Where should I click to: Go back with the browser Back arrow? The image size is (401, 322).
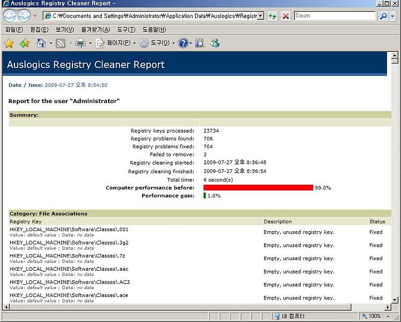[x=9, y=16]
